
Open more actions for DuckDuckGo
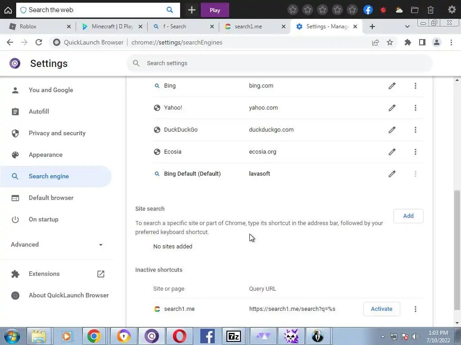click(x=416, y=130)
